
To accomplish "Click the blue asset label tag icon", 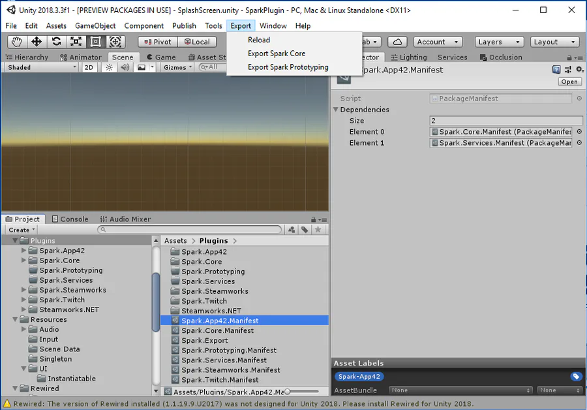I will (576, 376).
